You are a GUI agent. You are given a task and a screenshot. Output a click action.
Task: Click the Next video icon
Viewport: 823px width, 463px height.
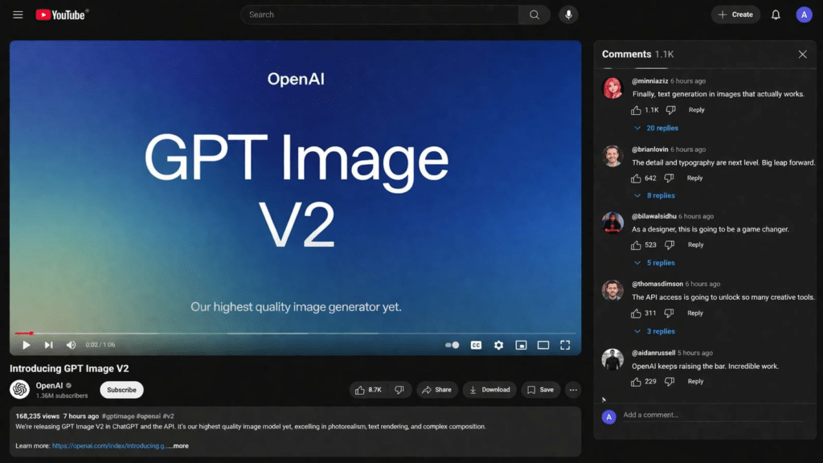(48, 344)
